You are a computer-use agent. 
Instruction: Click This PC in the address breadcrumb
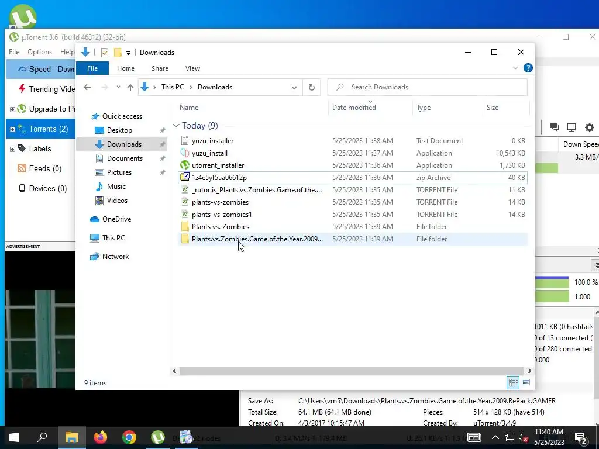(x=173, y=87)
